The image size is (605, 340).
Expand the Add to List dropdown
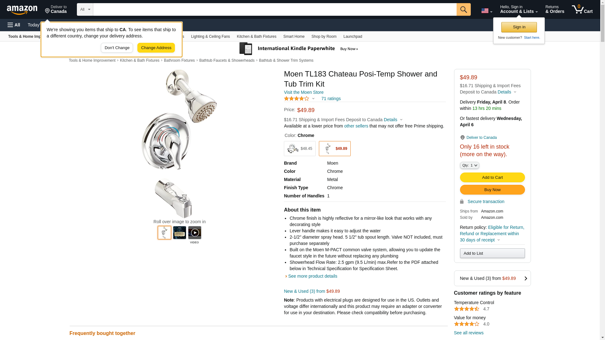coord(492,253)
